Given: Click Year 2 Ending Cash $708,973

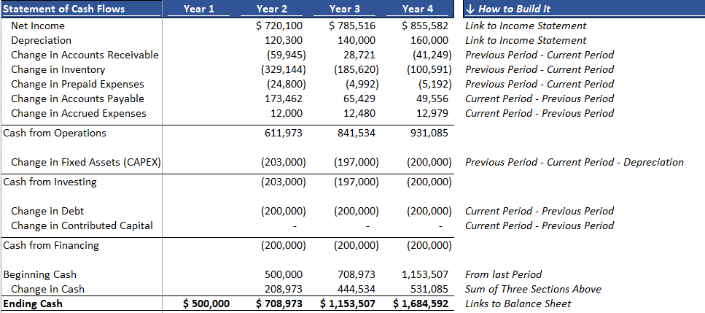Looking at the screenshot, I should pos(279,304).
